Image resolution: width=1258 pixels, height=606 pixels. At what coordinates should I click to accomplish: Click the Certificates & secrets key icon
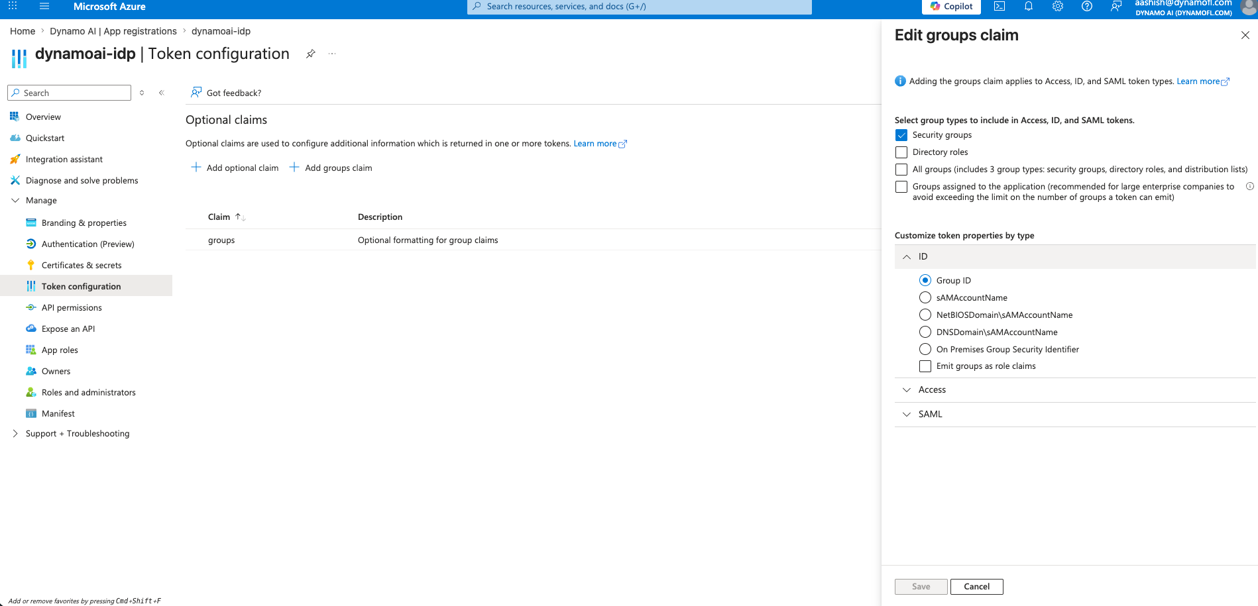pos(30,265)
